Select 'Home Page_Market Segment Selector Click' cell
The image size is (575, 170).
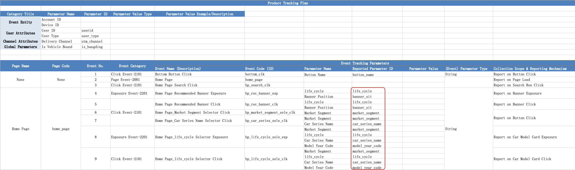[x=200, y=112]
